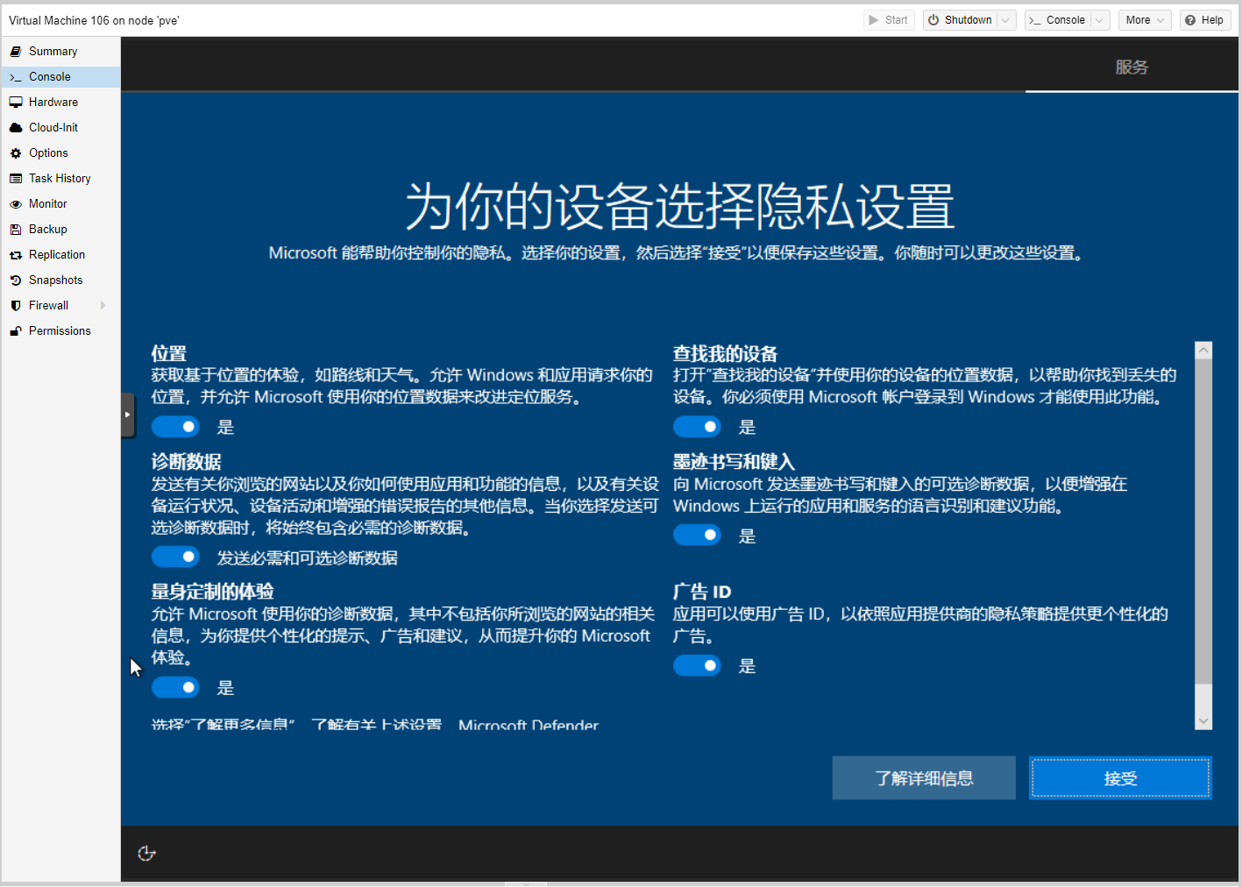Click the ease of access icon

point(147,853)
